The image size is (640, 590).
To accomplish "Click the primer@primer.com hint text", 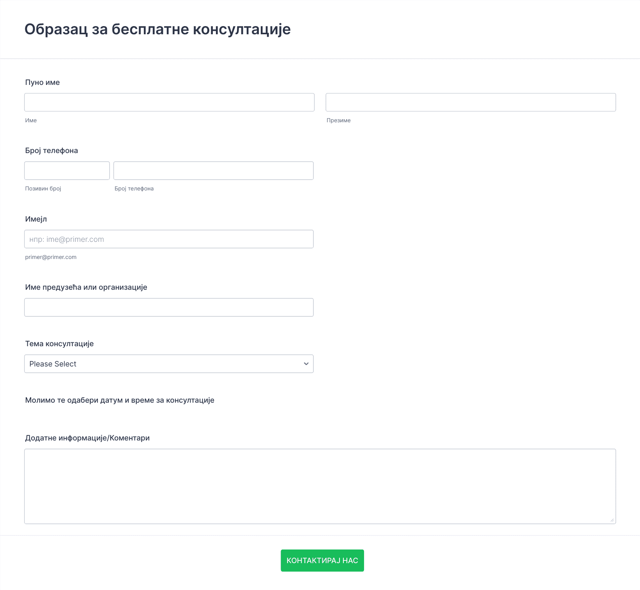I will click(51, 257).
